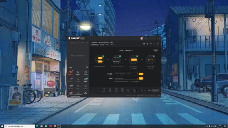Open the notification center in the system tray
This screenshot has height=128, width=228.
225,126
